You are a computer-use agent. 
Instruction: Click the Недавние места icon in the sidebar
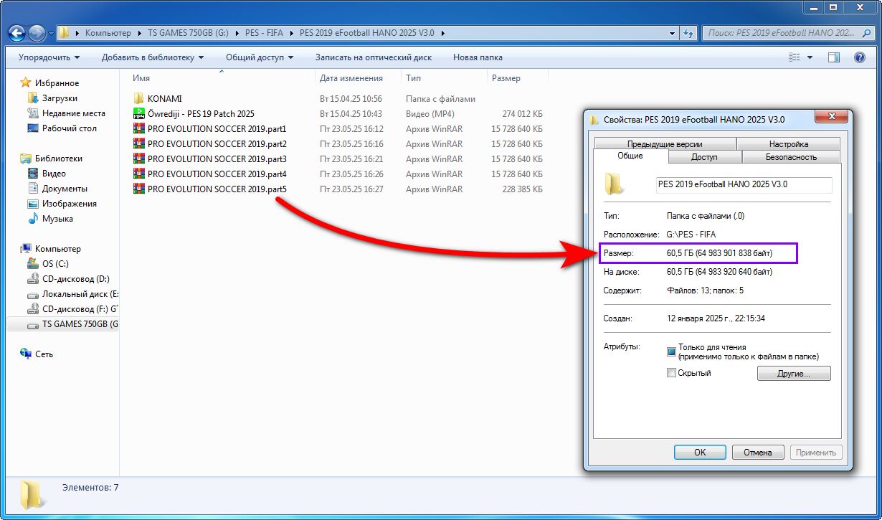32,113
